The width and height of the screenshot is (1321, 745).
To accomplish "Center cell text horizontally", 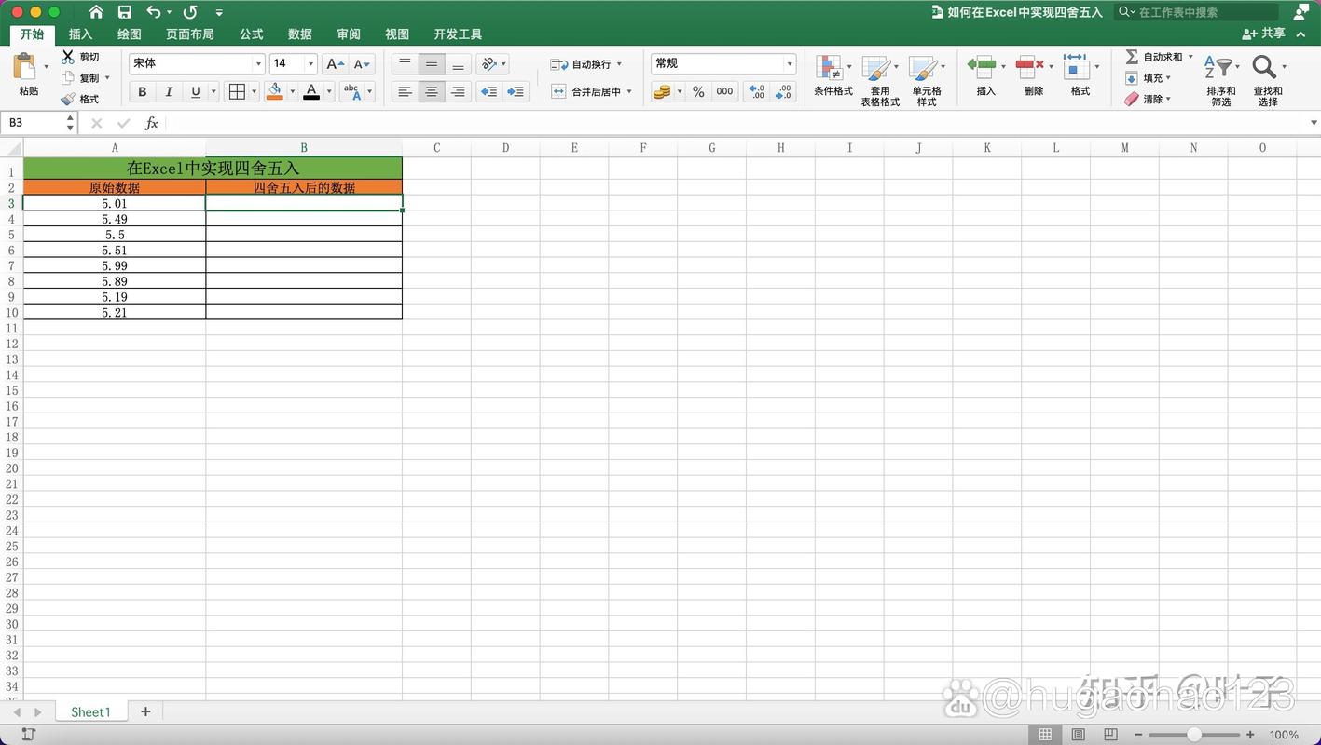I will [432, 91].
